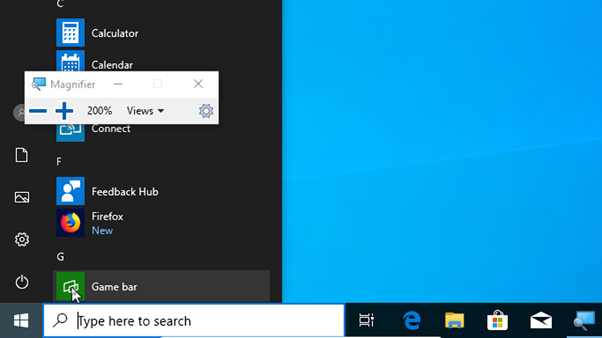Open File Explorer from the taskbar
The width and height of the screenshot is (602, 338).
pyautogui.click(x=455, y=320)
